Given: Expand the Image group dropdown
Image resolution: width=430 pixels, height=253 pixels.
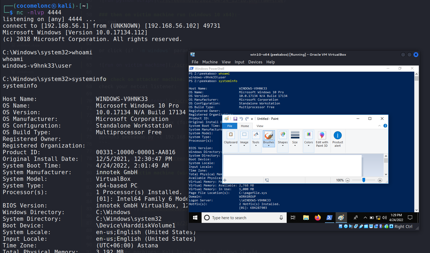Looking at the screenshot, I should coord(244,146).
